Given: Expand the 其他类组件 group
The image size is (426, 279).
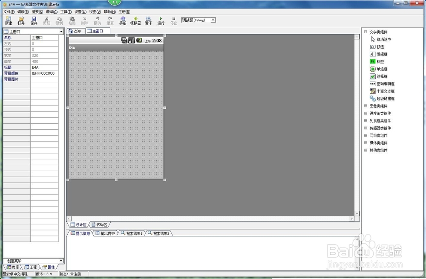Looking at the screenshot, I should [366, 150].
